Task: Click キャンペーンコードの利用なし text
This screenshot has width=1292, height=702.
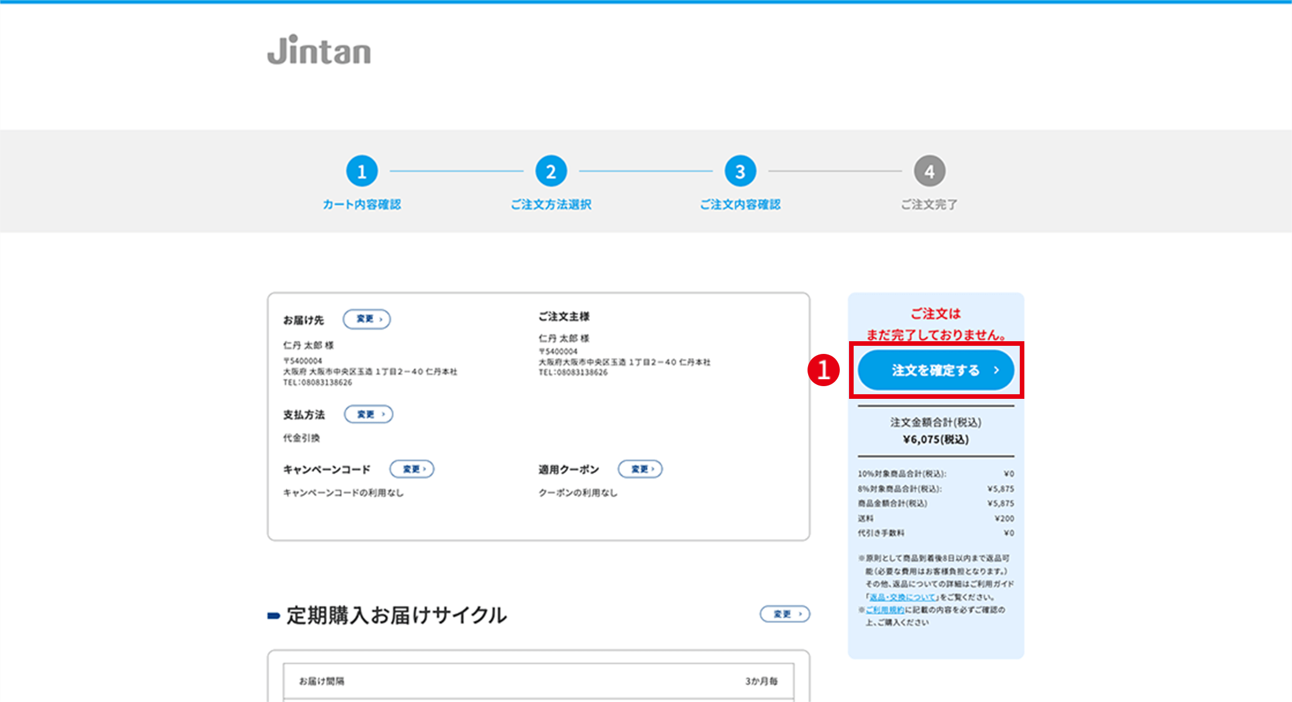Action: click(x=343, y=493)
